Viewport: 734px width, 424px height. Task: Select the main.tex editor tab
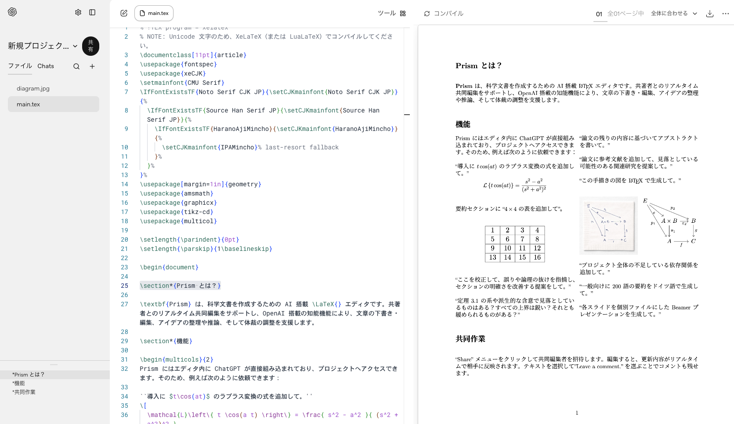[154, 13]
